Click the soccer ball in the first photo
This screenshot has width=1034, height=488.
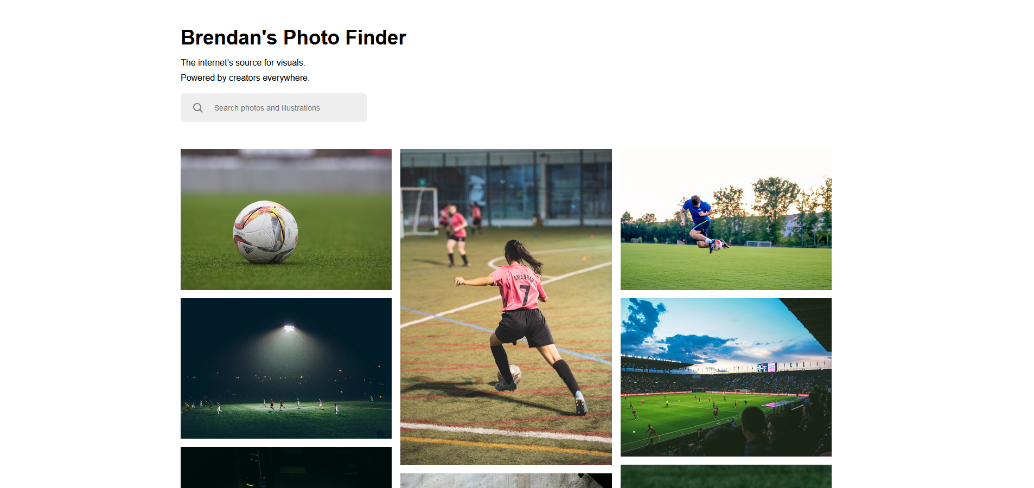pos(265,232)
